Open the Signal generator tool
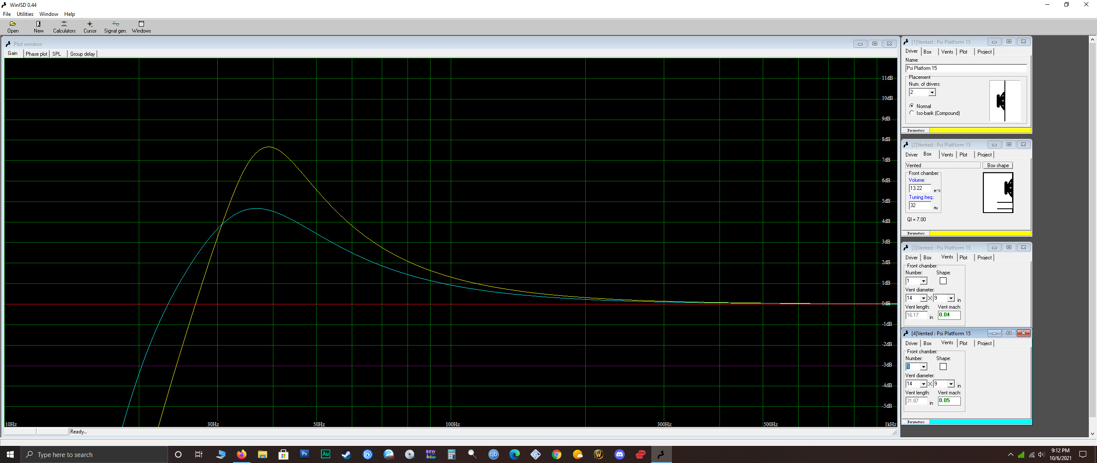 coord(115,27)
